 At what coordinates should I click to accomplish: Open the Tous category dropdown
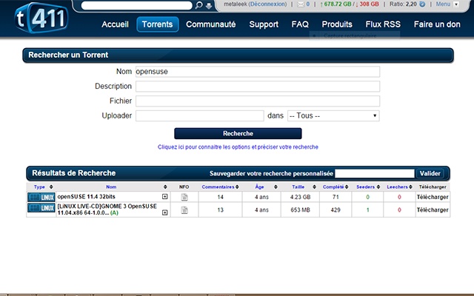point(333,115)
